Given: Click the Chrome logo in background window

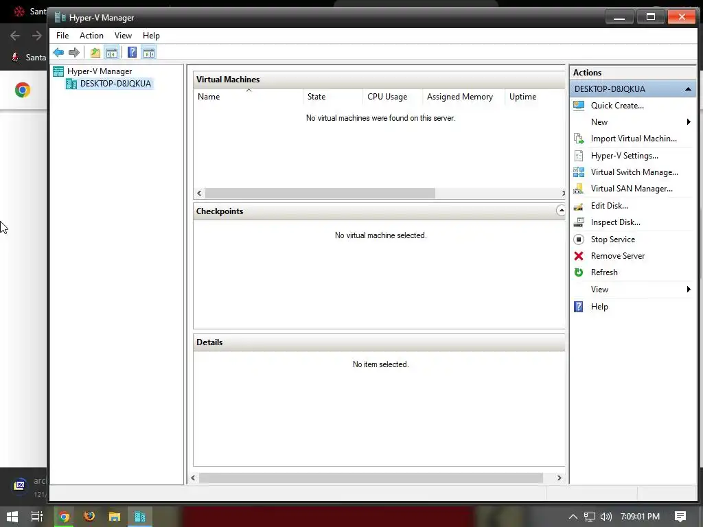Looking at the screenshot, I should (x=23, y=90).
